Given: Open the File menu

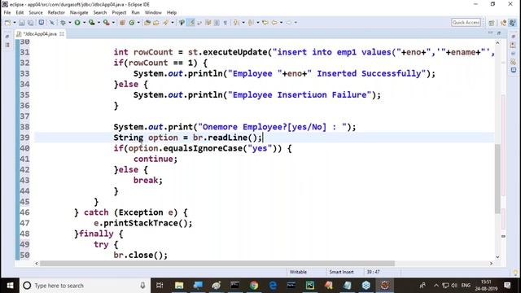Looking at the screenshot, I should click(7, 13).
